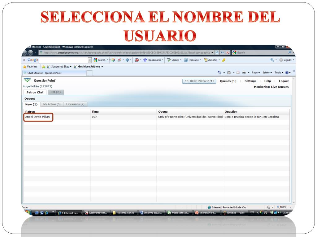This screenshot has width=317, height=237.
Task: Open the Page menu dropdown
Action: click(x=256, y=73)
